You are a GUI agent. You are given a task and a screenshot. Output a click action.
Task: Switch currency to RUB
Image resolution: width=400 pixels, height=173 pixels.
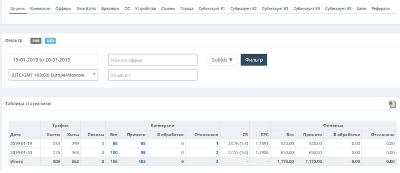point(36,41)
